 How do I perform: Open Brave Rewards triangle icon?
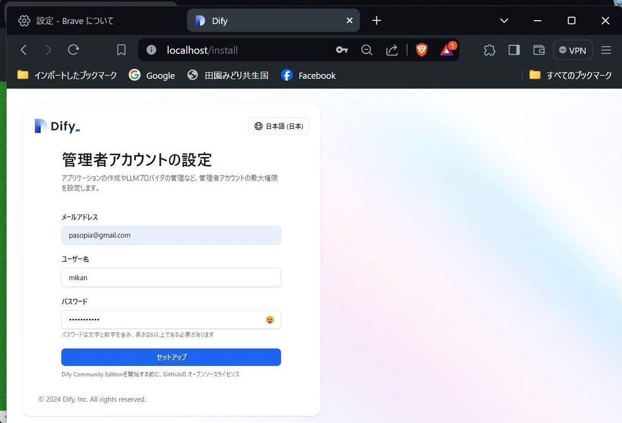(x=447, y=49)
